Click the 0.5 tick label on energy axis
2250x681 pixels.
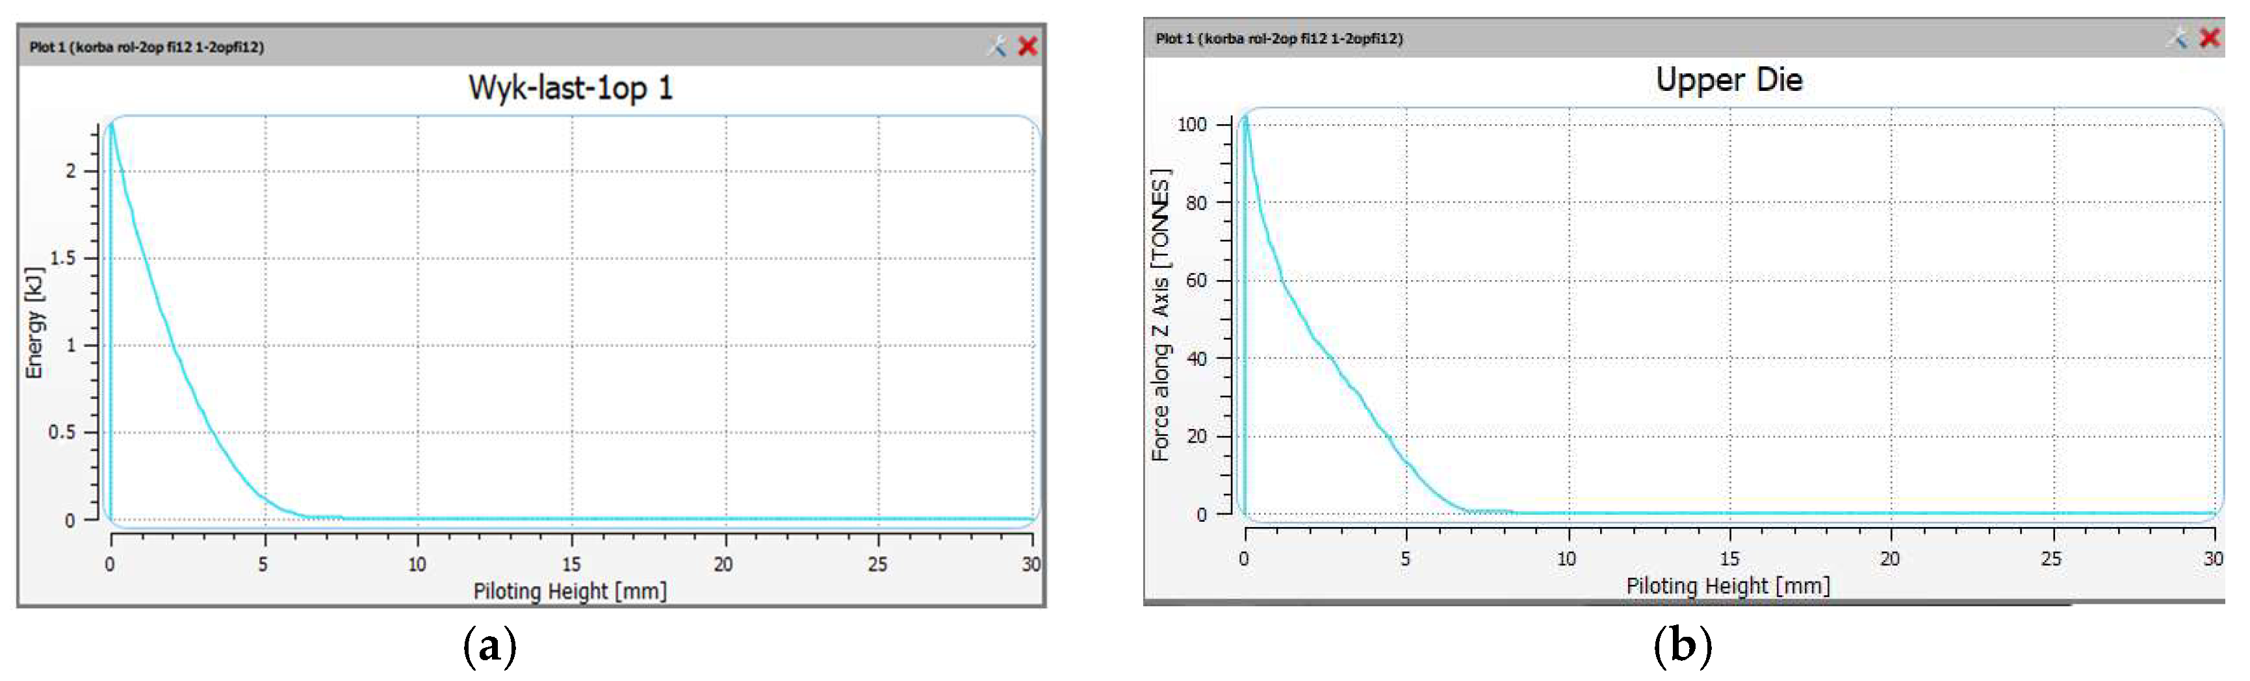62,432
